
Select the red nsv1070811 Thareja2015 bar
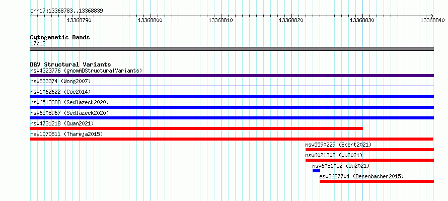[x=232, y=139]
